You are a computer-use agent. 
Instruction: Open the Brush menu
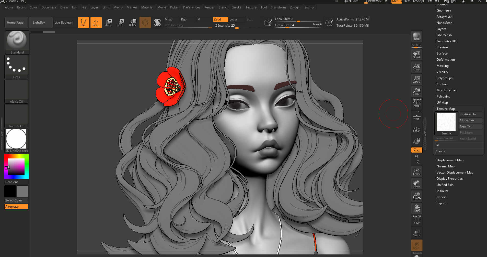(21, 7)
